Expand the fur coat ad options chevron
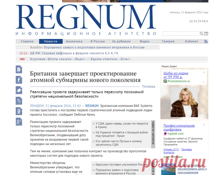Screen dimensions: 212x175 coord(204,82)
